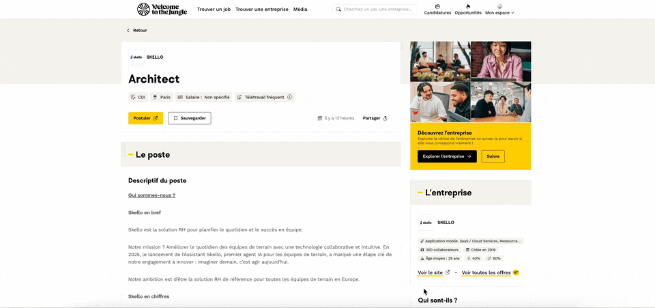Screen dimensions: 655x308
Task: Click the share icon next to Partager
Action: click(x=385, y=118)
